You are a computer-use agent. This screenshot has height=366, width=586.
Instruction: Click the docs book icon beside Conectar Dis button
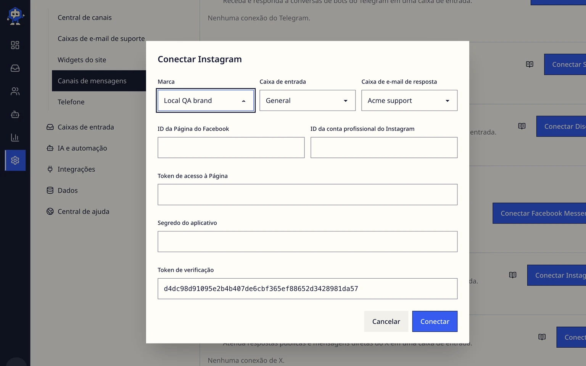pos(522,126)
